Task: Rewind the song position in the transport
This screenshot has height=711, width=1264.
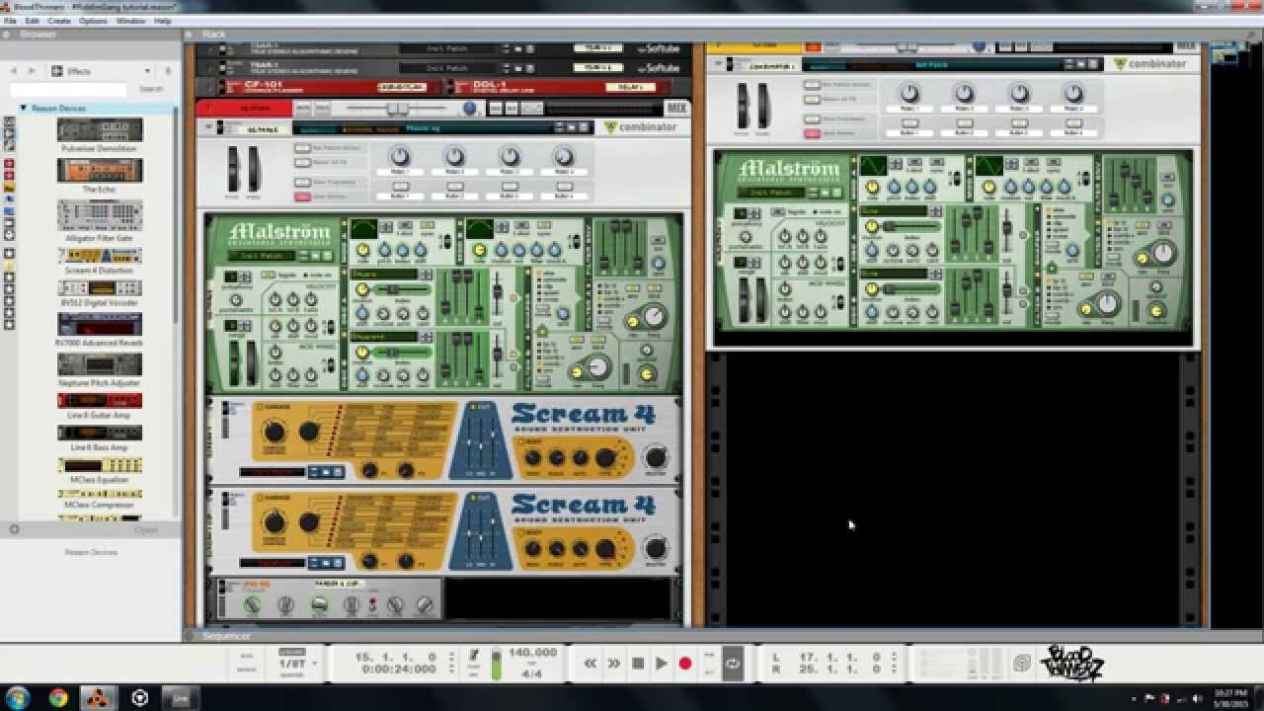Action: coord(591,664)
